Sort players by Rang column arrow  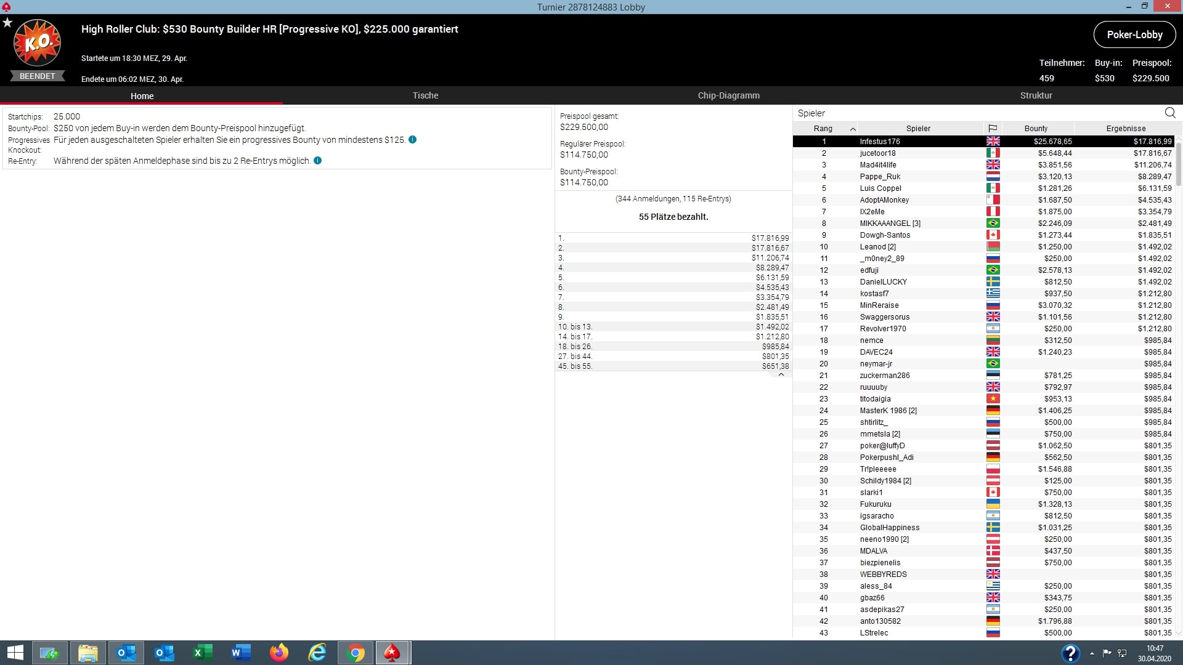pyautogui.click(x=853, y=129)
